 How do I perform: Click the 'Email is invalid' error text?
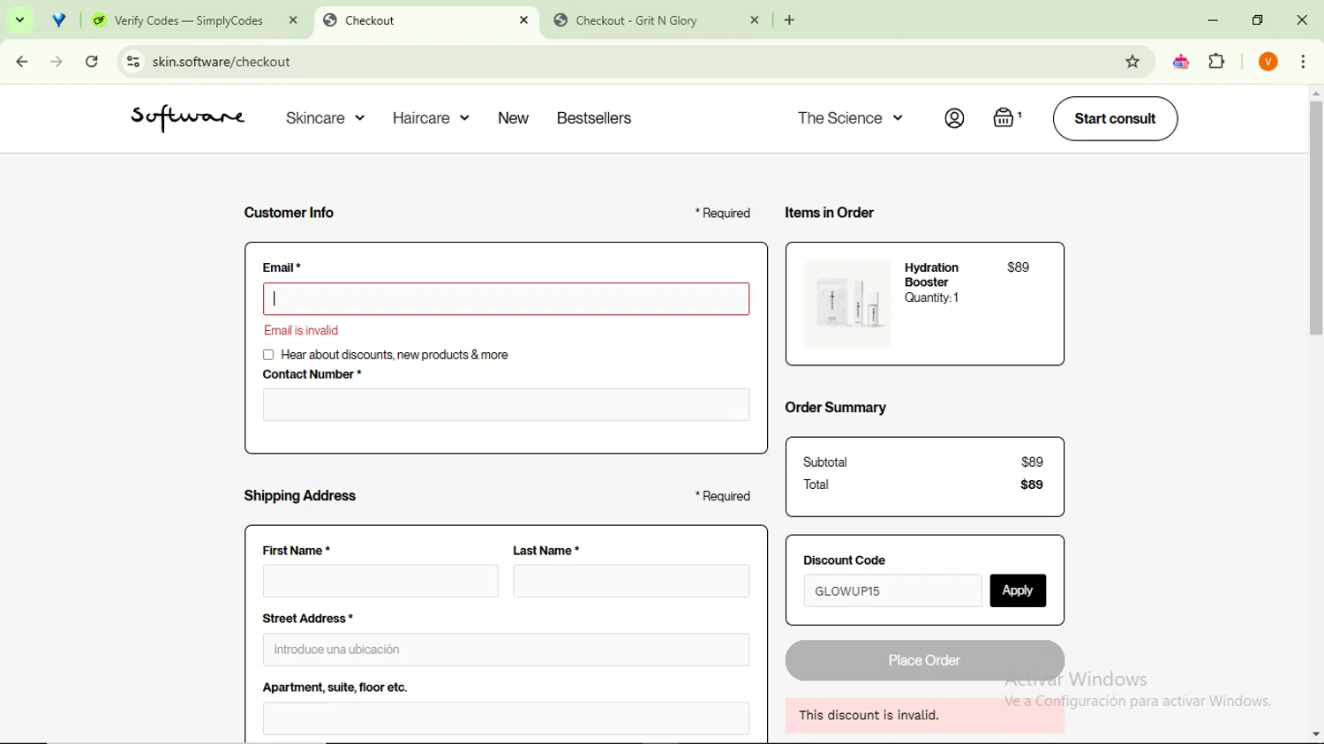[301, 330]
